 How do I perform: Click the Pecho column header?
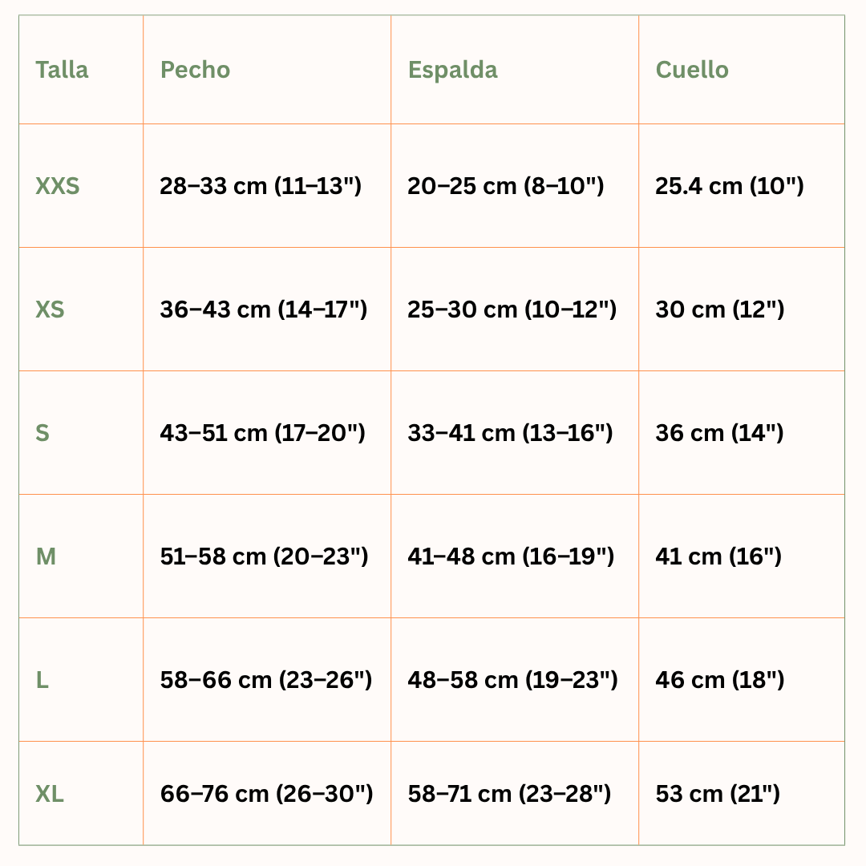(195, 70)
